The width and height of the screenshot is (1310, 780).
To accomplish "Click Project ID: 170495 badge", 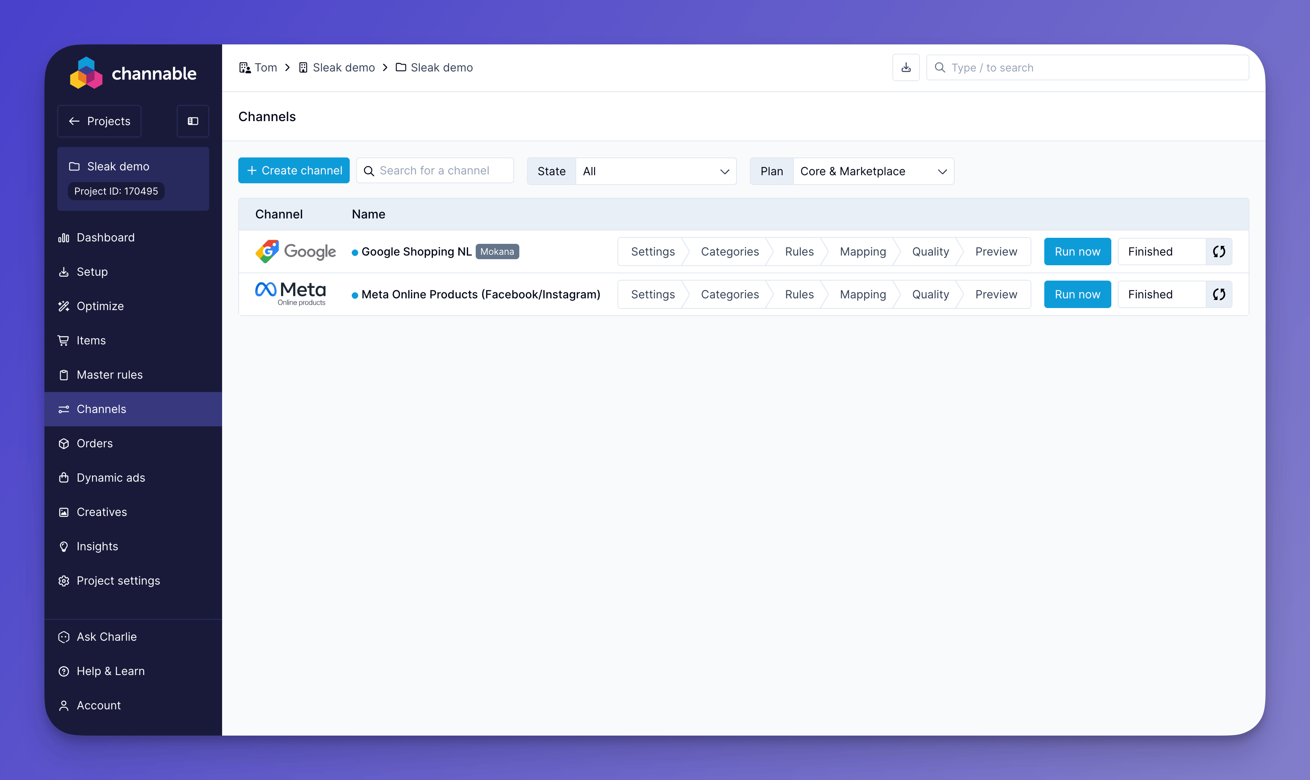I will click(x=115, y=191).
